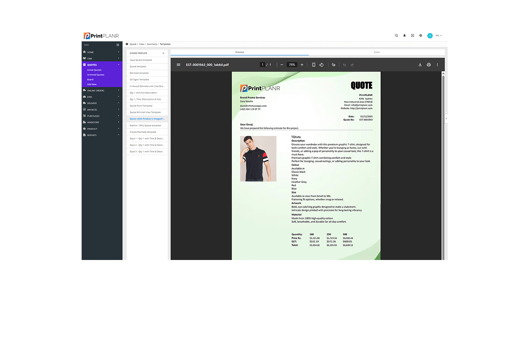Print the quote PDF

pyautogui.click(x=429, y=65)
